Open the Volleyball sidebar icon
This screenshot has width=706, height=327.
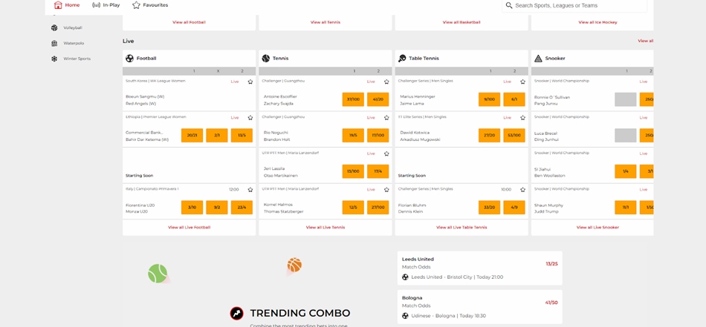pyautogui.click(x=54, y=28)
